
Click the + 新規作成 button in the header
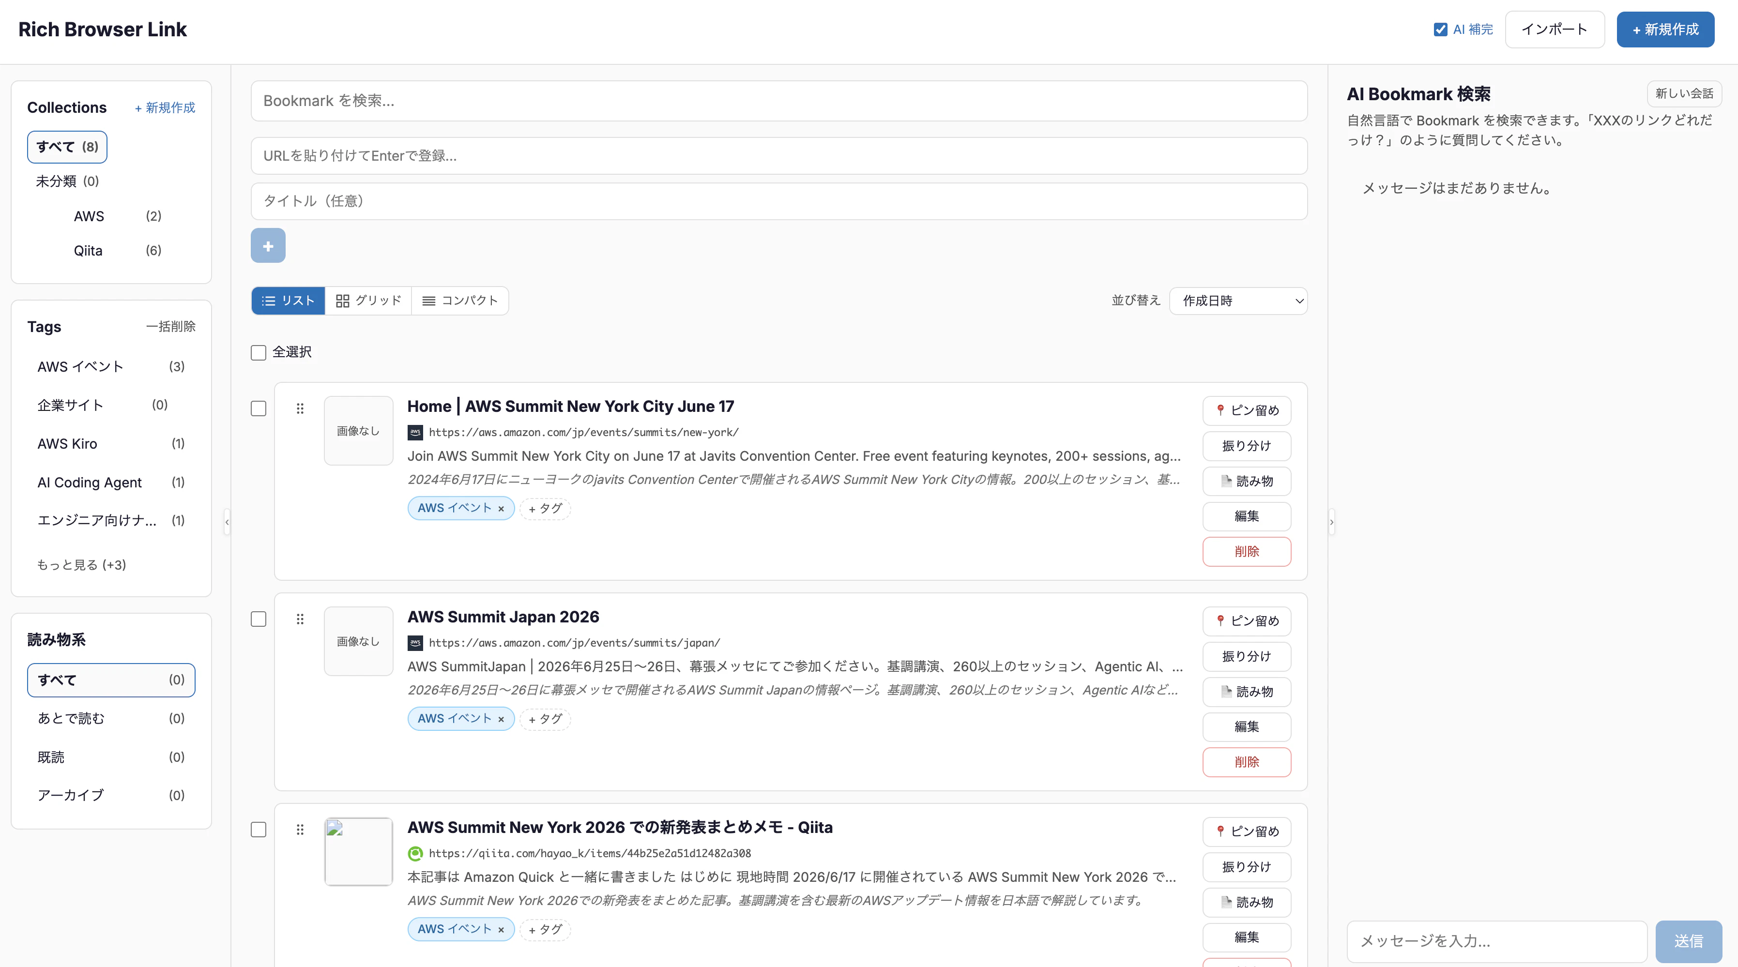tap(1665, 30)
